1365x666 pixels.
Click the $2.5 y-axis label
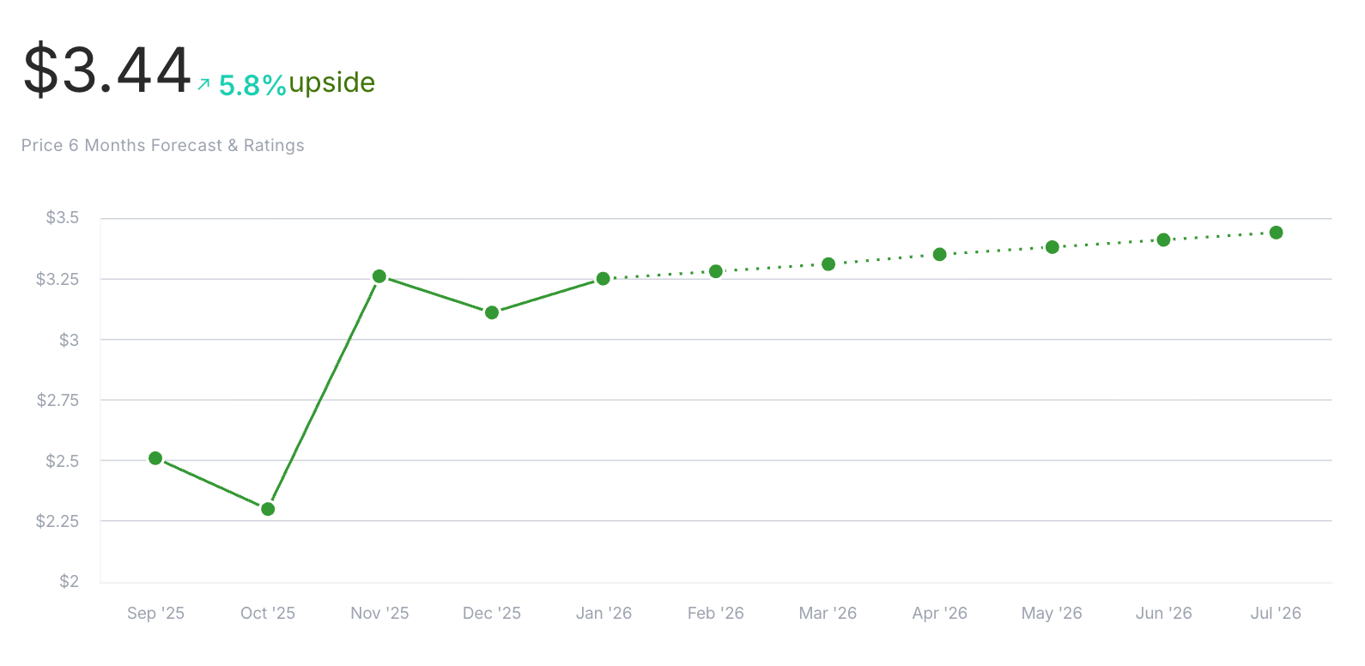click(62, 461)
